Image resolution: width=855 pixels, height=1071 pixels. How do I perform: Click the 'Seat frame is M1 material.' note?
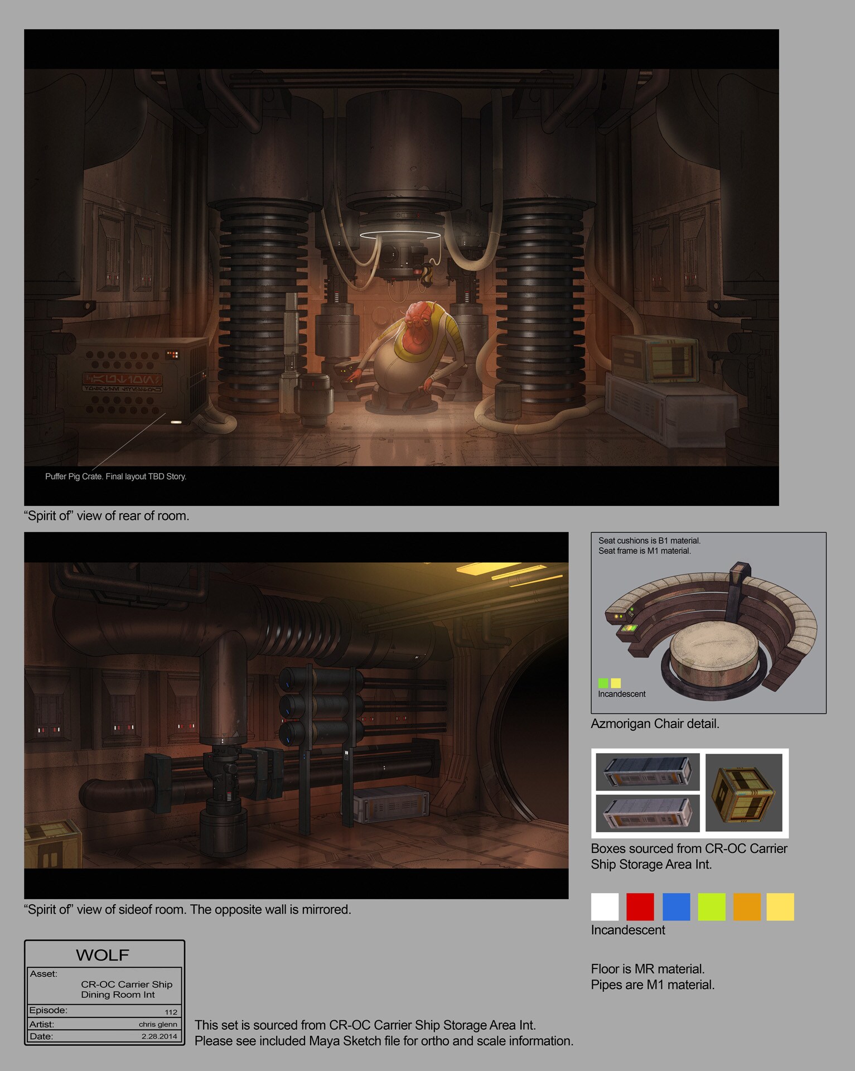coord(644,551)
